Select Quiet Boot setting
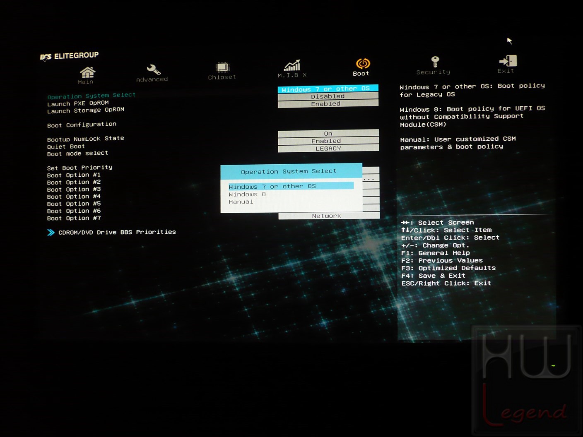The width and height of the screenshot is (583, 437). click(x=66, y=146)
